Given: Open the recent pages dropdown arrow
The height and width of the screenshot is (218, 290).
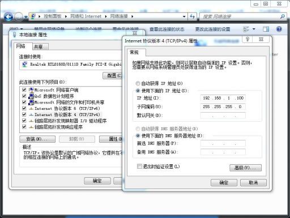Looking at the screenshot, I should click(x=26, y=17).
